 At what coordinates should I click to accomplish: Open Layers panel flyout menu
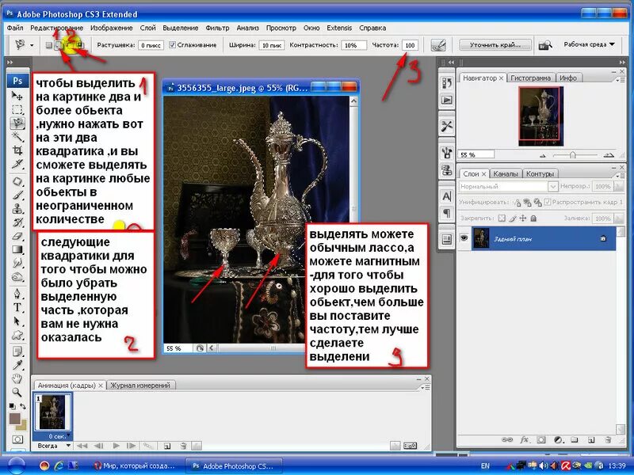coord(619,176)
